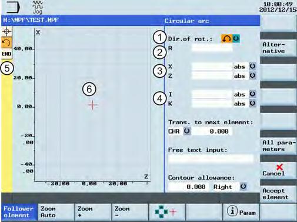Select counter-clockwise rotation direction icon
297x222 pixels.
[226, 38]
